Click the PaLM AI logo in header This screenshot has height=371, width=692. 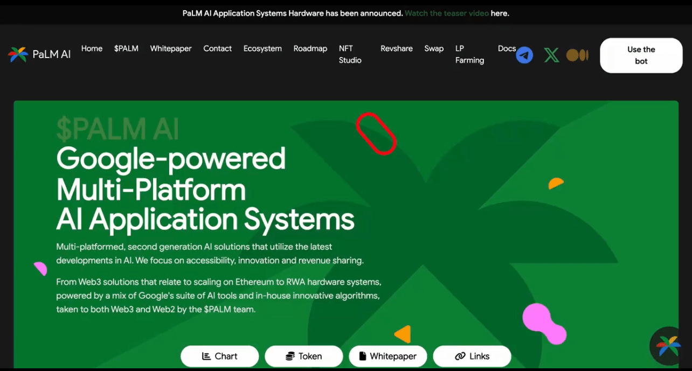(39, 54)
